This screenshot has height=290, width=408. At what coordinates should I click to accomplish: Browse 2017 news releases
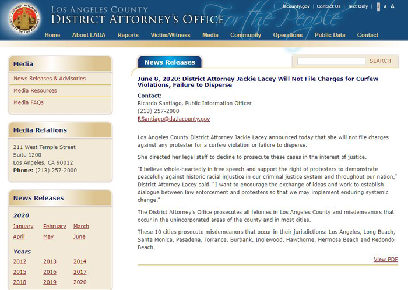pyautogui.click(x=80, y=272)
